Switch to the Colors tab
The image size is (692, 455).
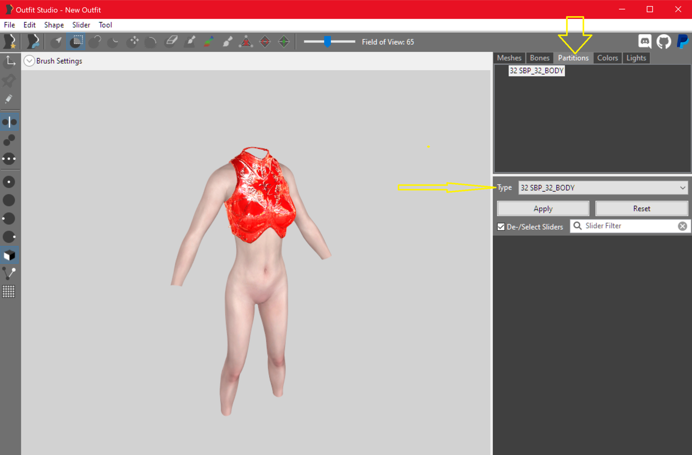(608, 58)
